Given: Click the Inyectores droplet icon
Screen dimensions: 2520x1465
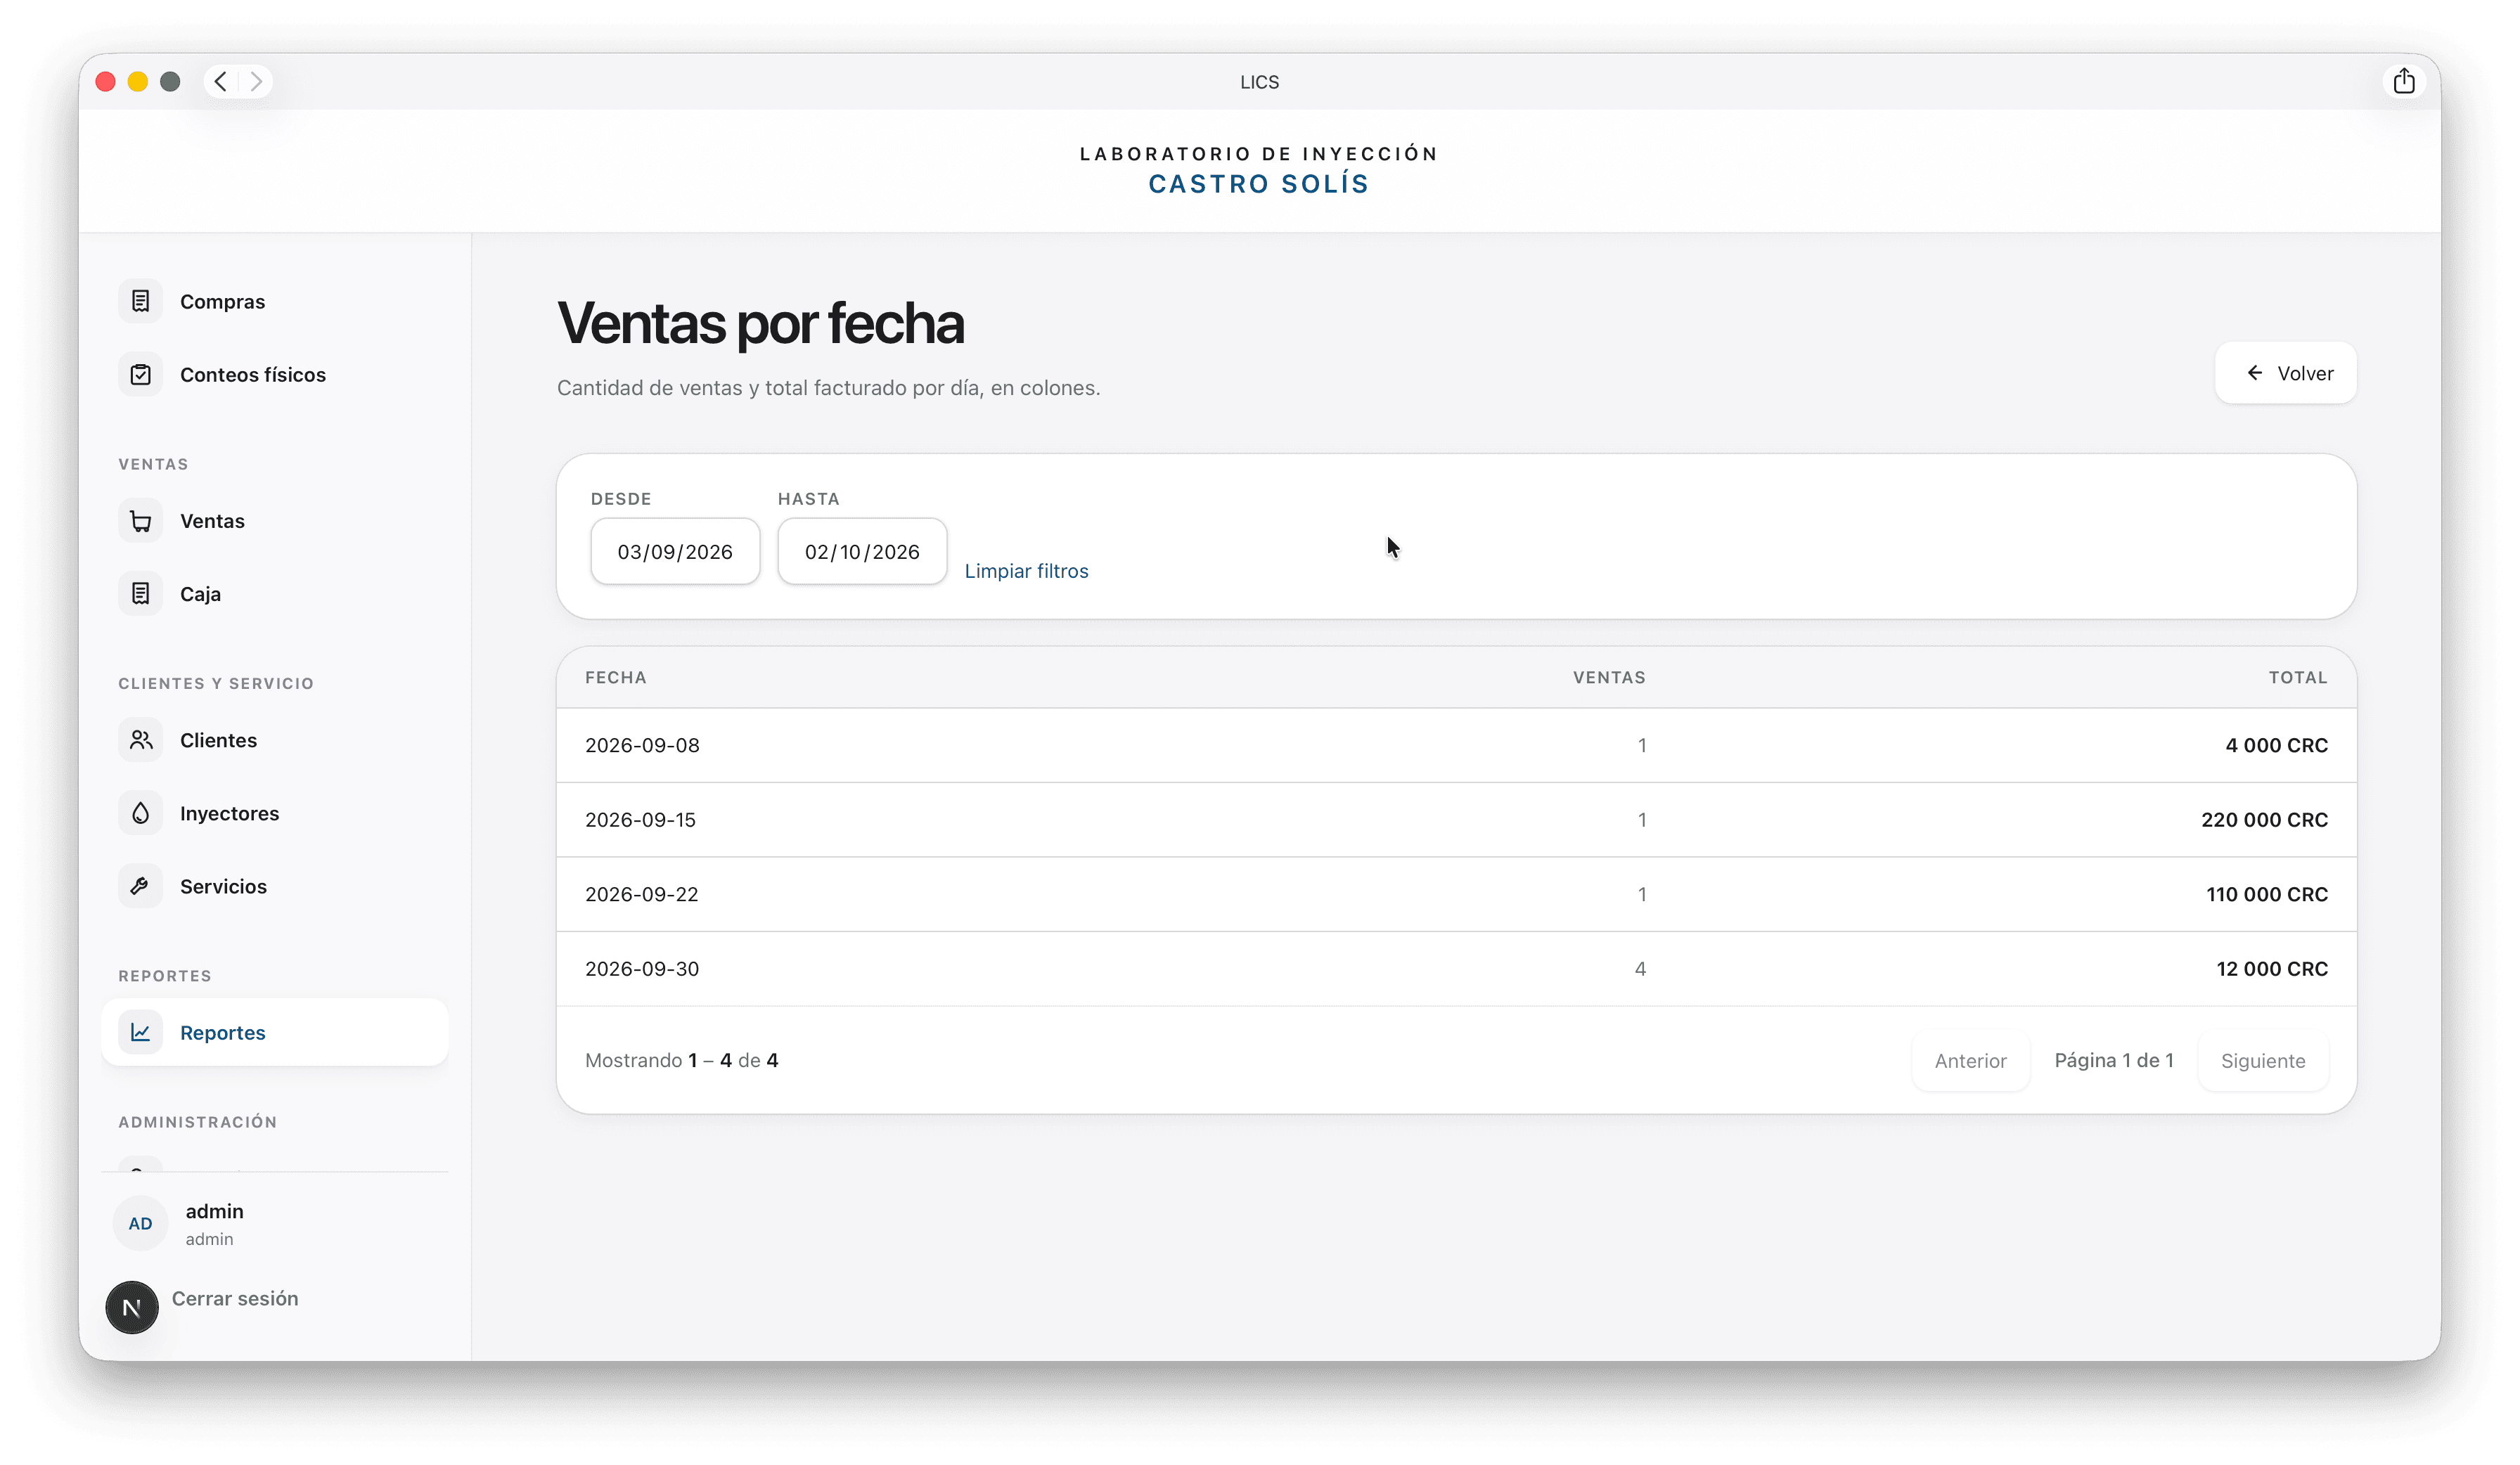Looking at the screenshot, I should point(140,813).
